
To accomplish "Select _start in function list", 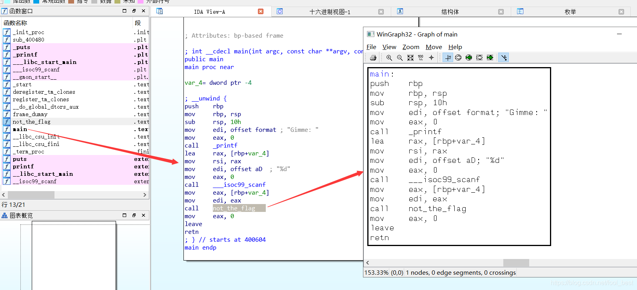I will tap(76, 84).
